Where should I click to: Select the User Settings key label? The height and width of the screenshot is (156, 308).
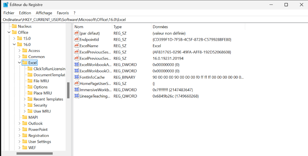(x=40, y=142)
